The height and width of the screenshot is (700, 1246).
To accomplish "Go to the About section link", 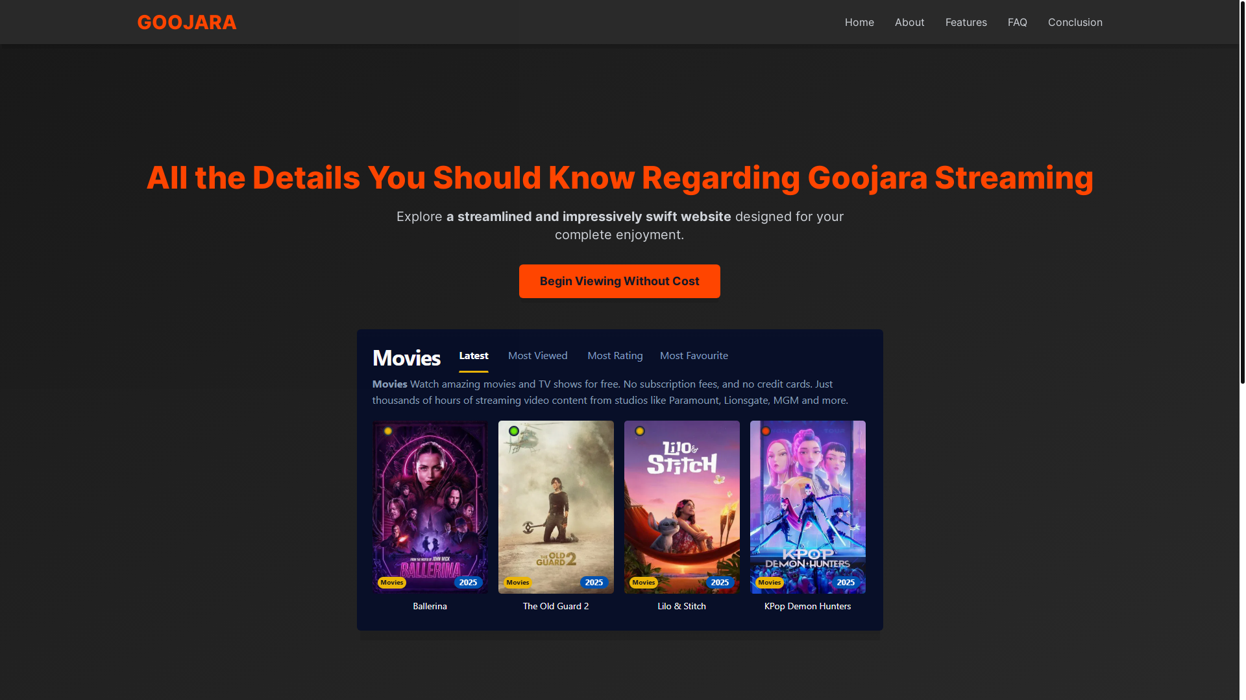I will [x=909, y=22].
